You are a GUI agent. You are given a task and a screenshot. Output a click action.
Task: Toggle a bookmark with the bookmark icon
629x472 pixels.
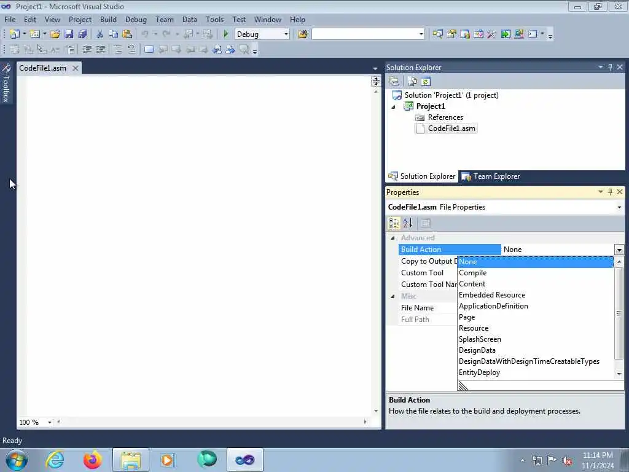(x=149, y=49)
